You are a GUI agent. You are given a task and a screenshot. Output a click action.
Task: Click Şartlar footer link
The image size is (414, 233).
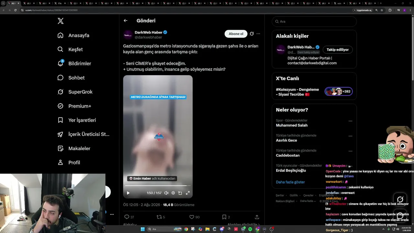280,195
